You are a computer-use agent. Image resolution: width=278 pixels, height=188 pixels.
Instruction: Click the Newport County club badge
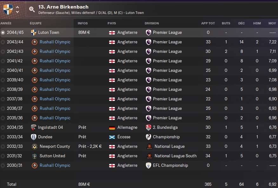pyautogui.click(x=34, y=147)
